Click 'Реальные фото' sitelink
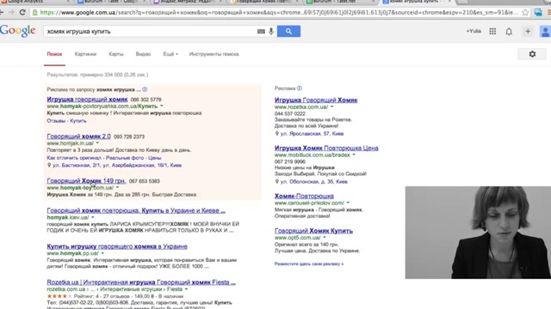 (125, 158)
